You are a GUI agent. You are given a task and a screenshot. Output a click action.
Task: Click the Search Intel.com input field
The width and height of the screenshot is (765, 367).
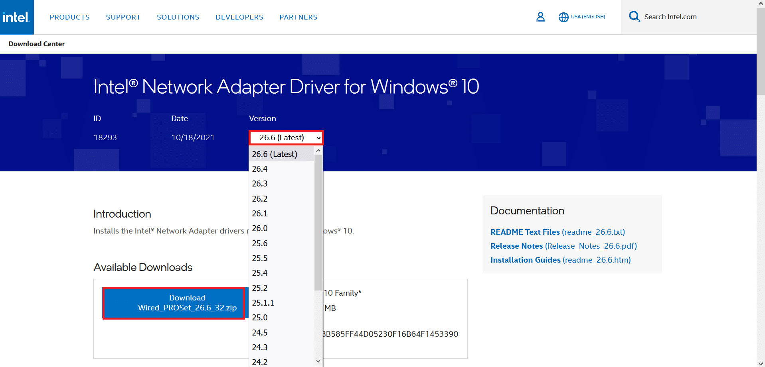click(670, 17)
